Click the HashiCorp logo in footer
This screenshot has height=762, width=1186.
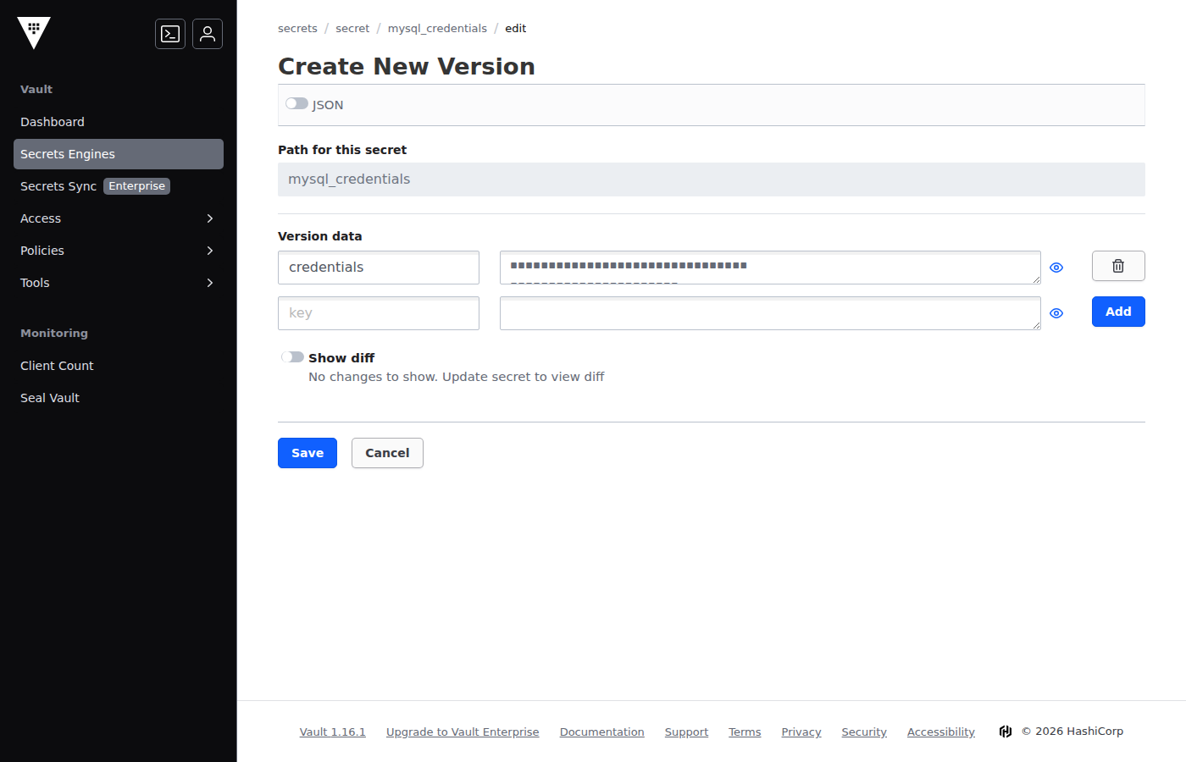(1006, 732)
